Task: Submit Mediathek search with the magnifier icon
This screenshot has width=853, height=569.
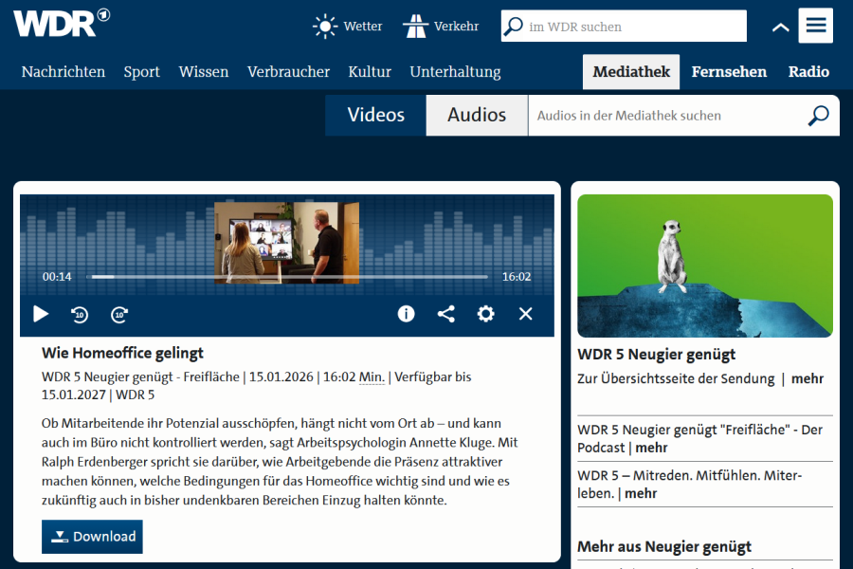Action: (x=817, y=116)
